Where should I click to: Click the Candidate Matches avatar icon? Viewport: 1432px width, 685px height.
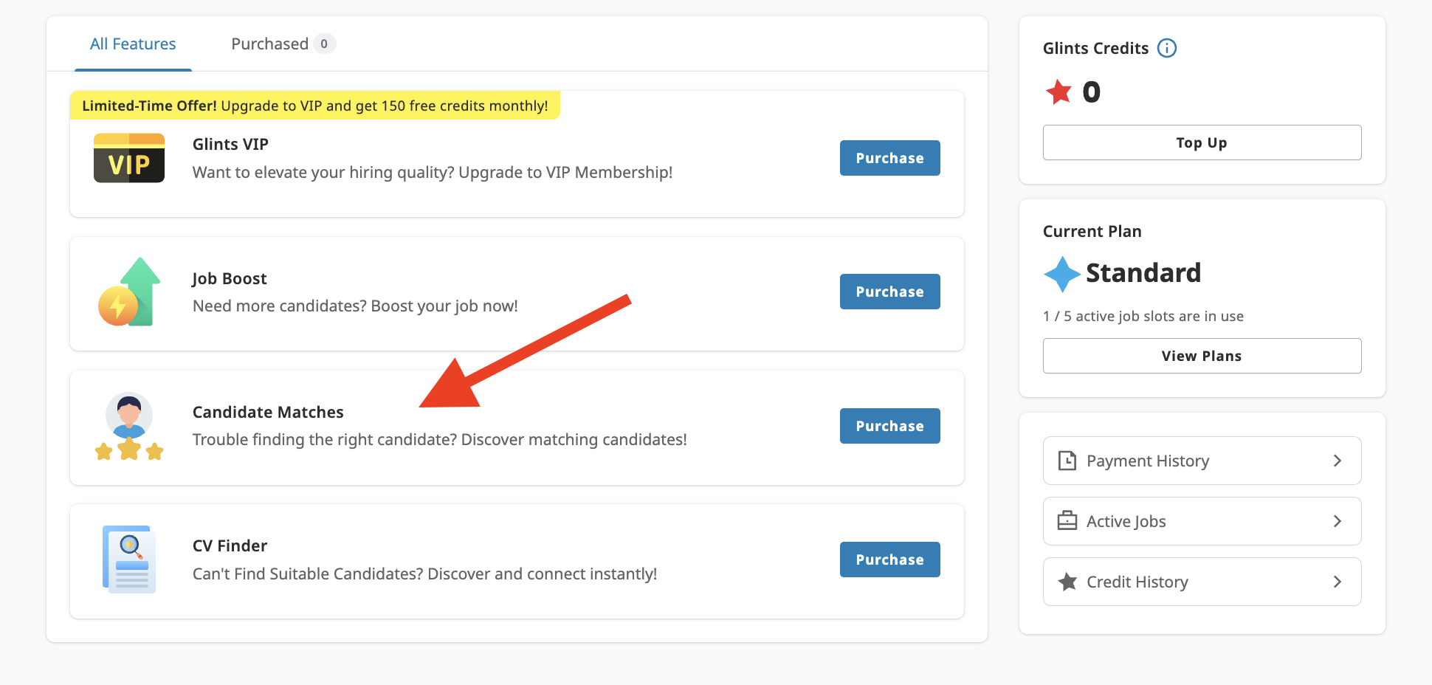tap(129, 427)
